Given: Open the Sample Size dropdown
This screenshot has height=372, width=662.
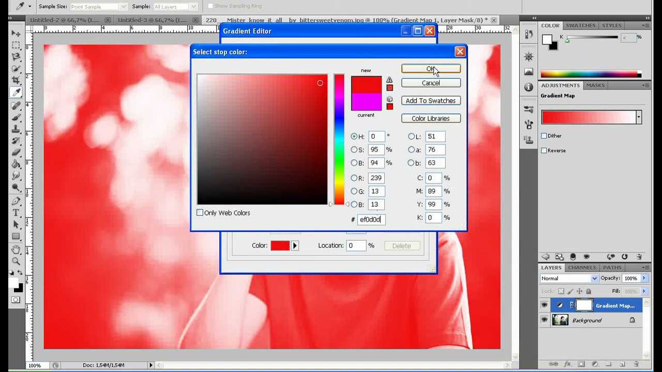Looking at the screenshot, I should coord(98,7).
